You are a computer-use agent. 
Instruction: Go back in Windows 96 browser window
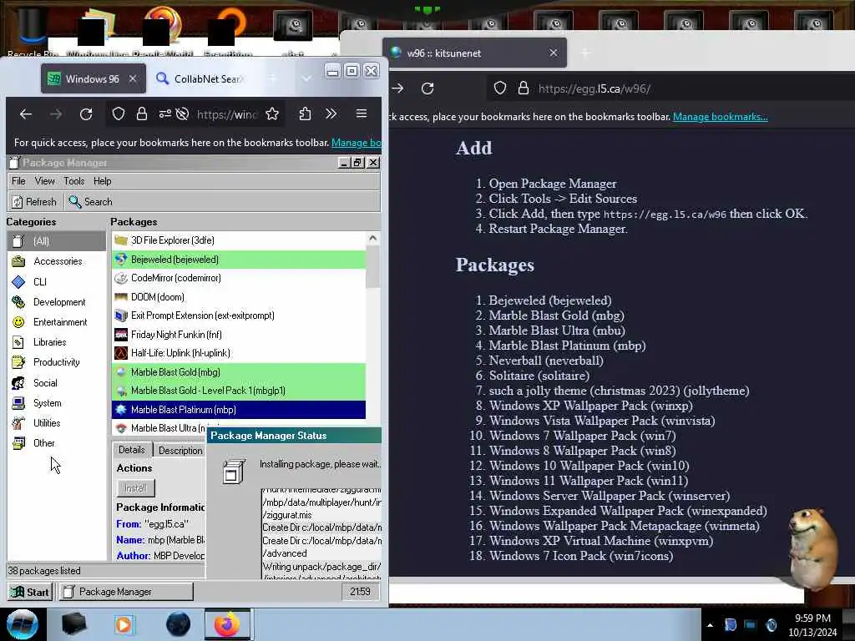click(26, 114)
